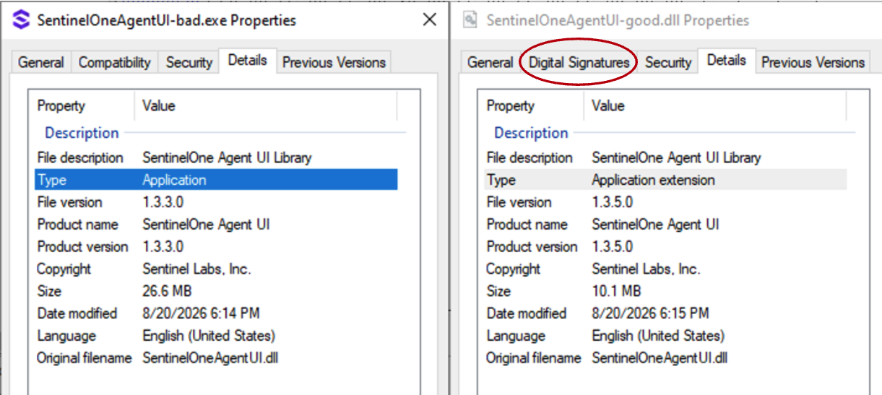Close the SentinelOneAgentUI-bad.exe Properties window
The image size is (882, 395).
[430, 19]
